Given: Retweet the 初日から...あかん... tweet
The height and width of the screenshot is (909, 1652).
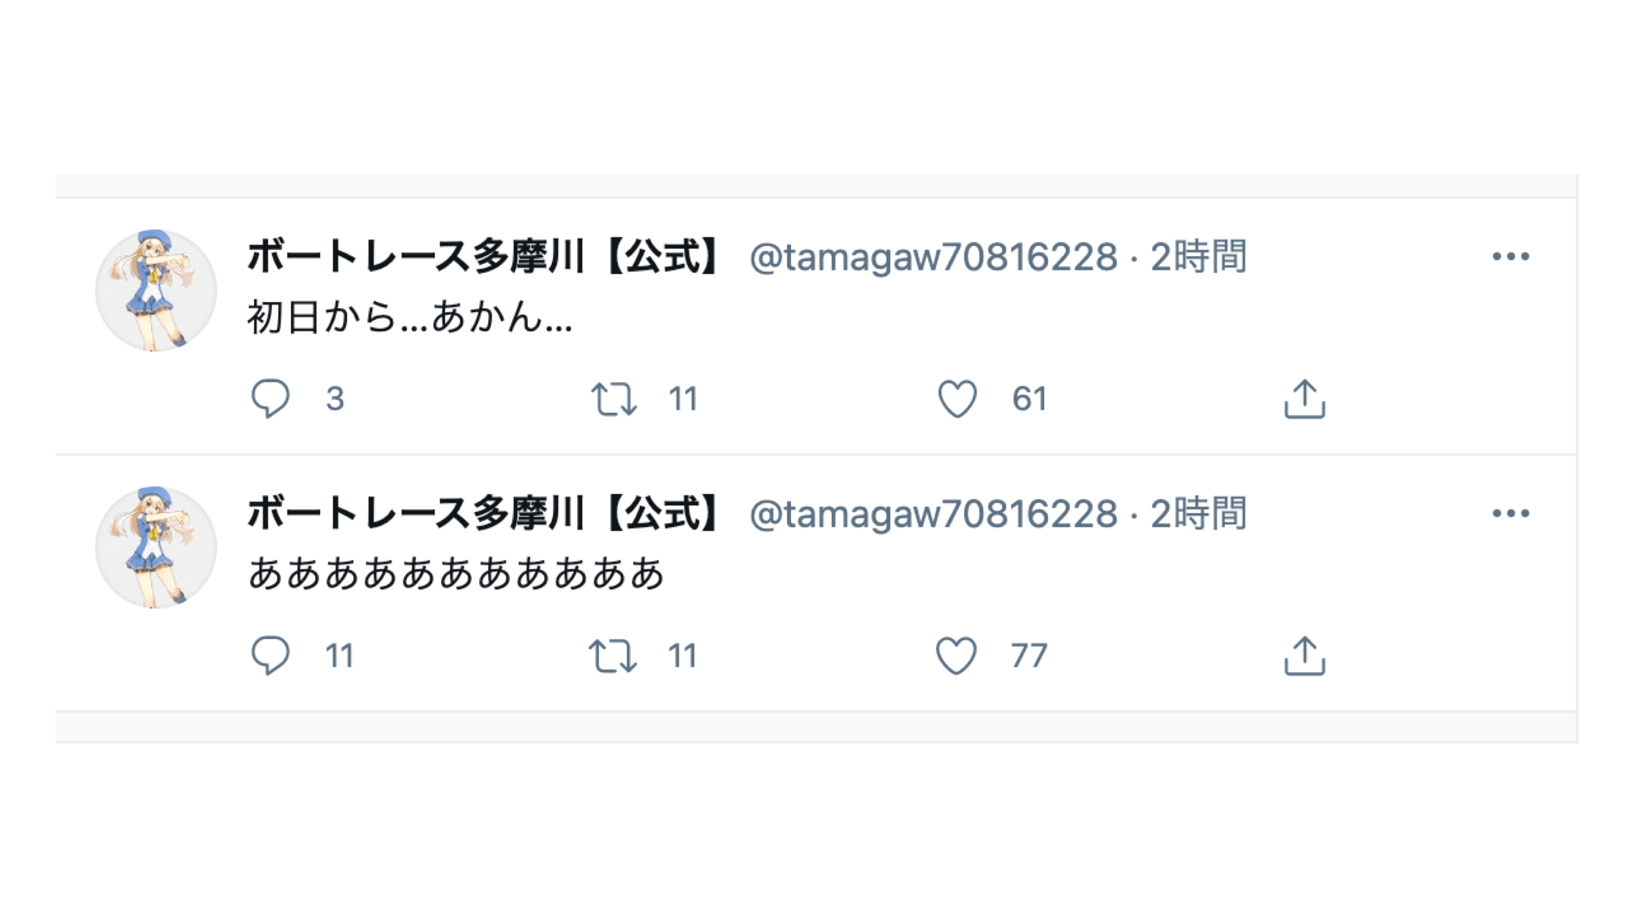Looking at the screenshot, I should pyautogui.click(x=614, y=398).
